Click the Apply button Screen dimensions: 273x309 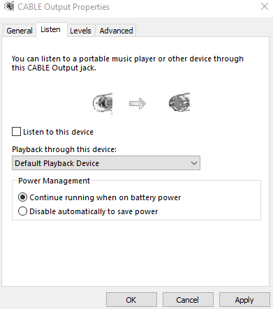pyautogui.click(x=244, y=300)
